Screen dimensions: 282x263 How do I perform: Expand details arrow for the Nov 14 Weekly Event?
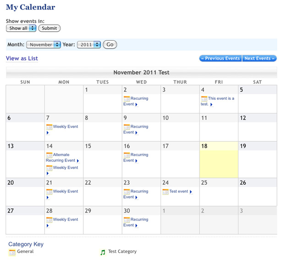point(48,173)
